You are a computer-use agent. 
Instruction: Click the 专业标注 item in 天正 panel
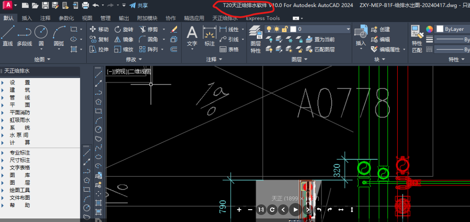point(20,153)
